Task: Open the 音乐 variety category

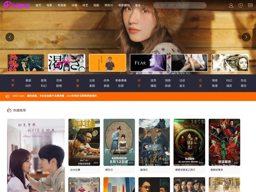Action: click(182, 86)
